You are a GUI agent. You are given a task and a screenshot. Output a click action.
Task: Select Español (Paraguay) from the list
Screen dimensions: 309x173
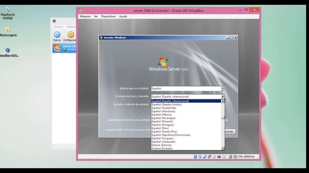click(186, 125)
